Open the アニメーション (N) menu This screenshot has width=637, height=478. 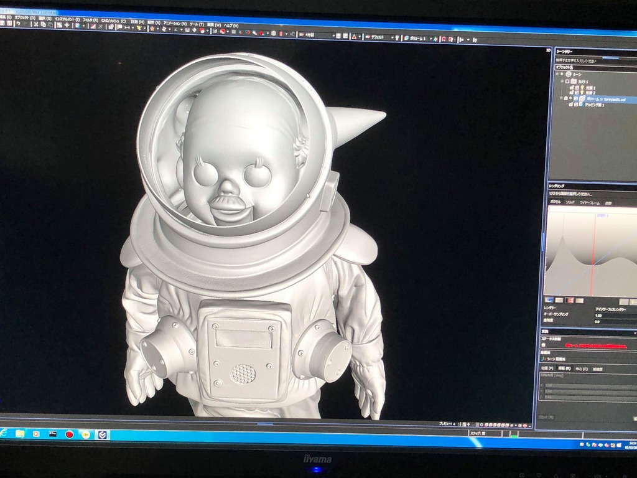(175, 23)
